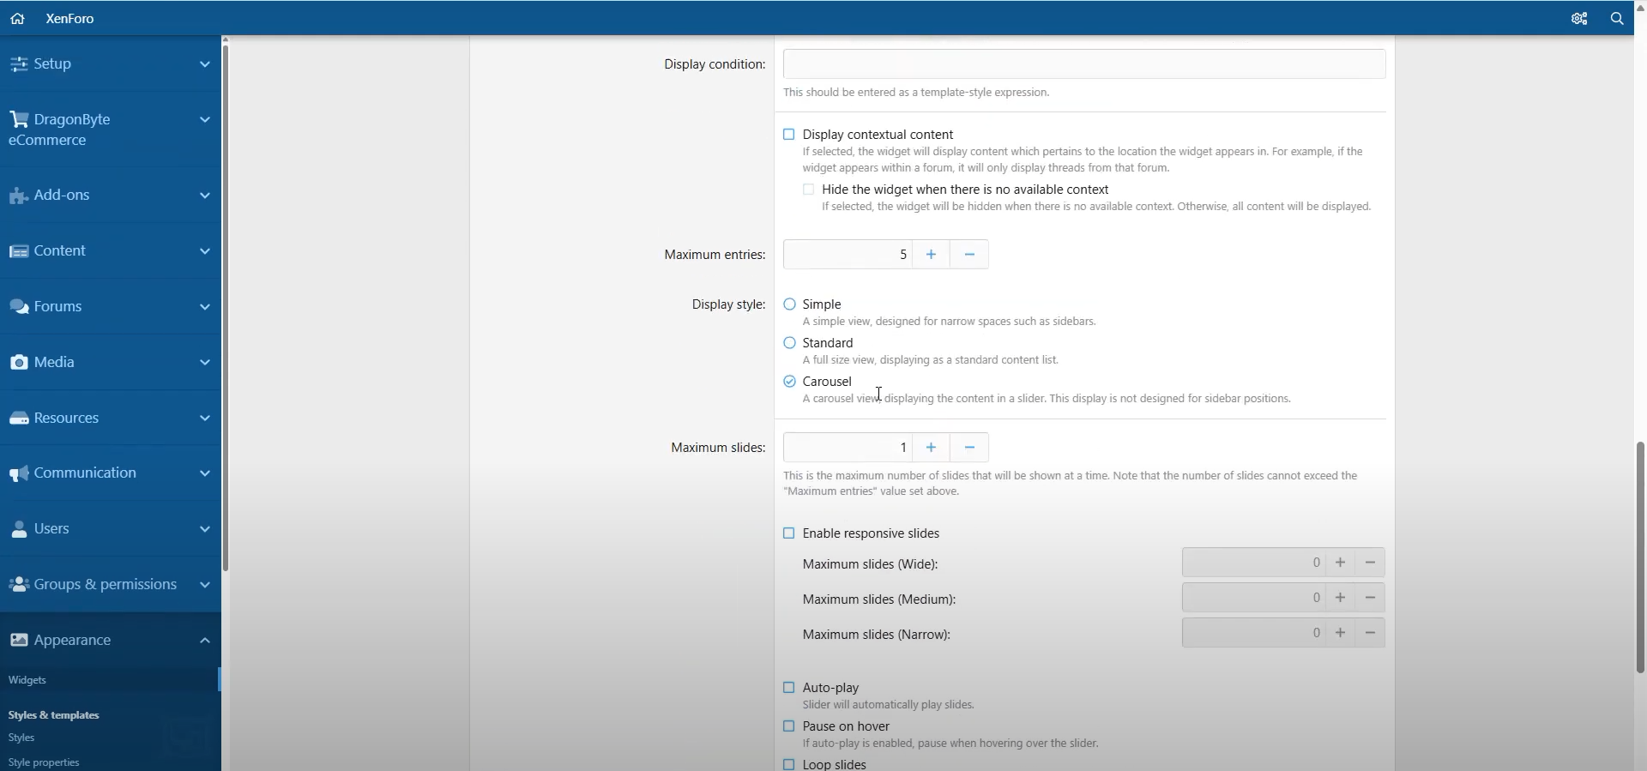
Task: Click the search magnifier icon
Action: (1617, 18)
